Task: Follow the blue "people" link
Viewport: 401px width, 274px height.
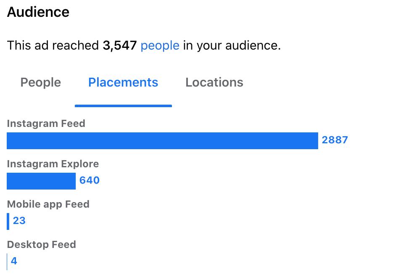Action: (x=160, y=46)
